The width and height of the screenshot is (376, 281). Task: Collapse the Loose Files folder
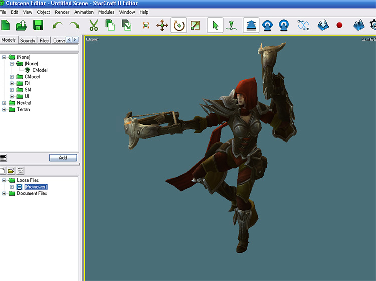[x=4, y=180]
